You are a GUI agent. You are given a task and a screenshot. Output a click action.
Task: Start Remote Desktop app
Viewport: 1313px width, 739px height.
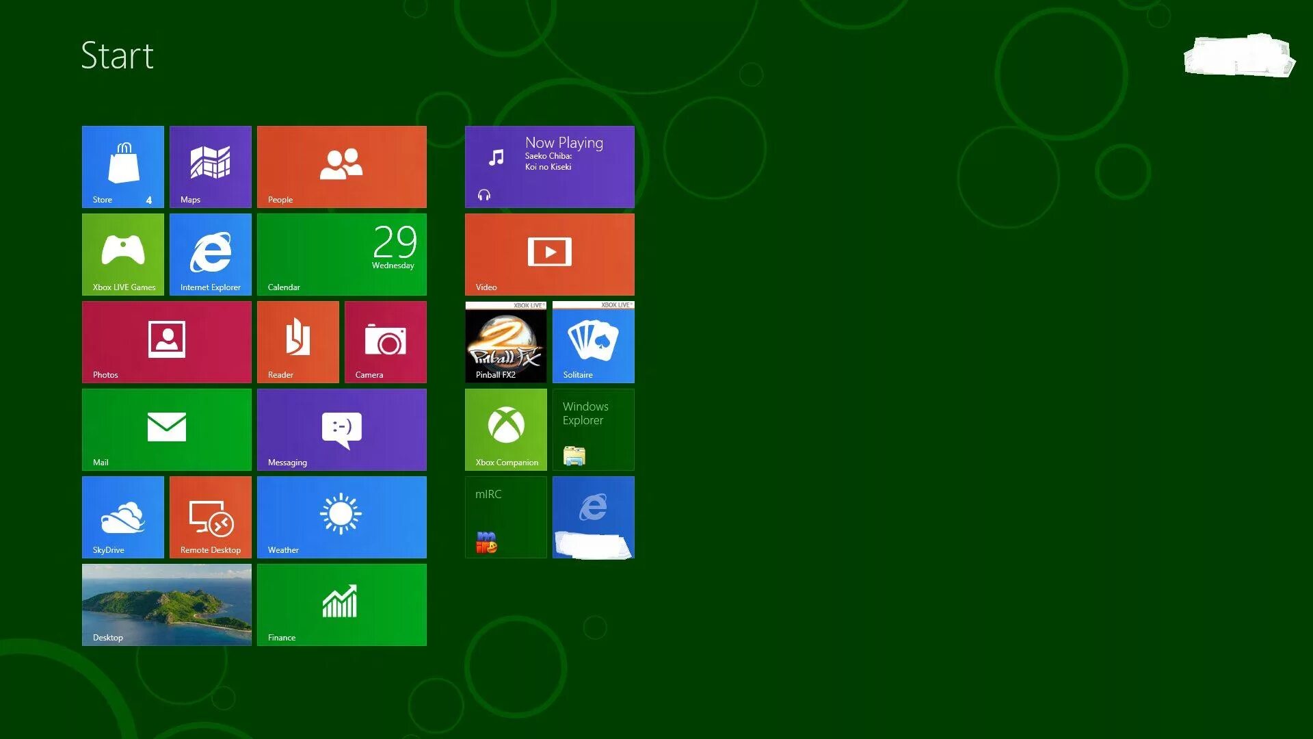pos(211,517)
